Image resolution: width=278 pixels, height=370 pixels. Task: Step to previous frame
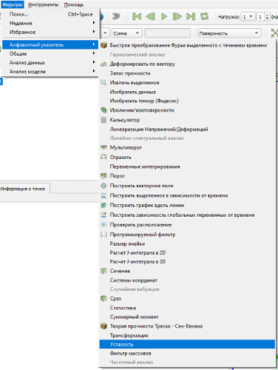pyautogui.click(x=150, y=16)
